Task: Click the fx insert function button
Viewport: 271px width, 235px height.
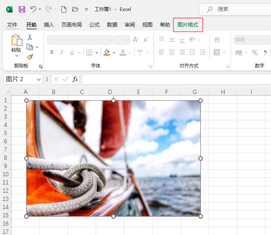Action: 75,79
